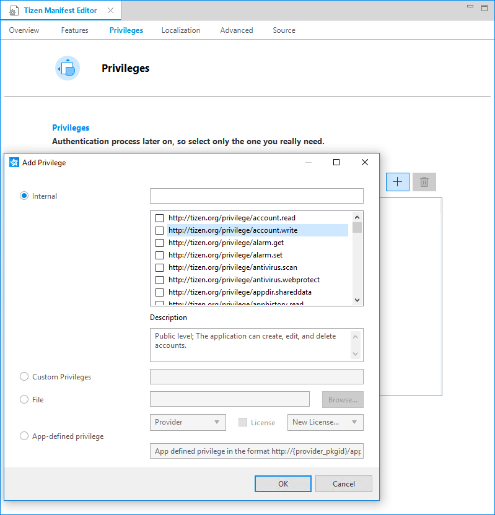495x515 pixels.
Task: Click the plus icon to add privilege
Action: click(x=398, y=182)
